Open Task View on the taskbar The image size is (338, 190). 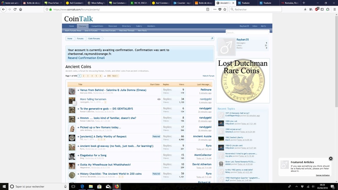click(x=73, y=187)
